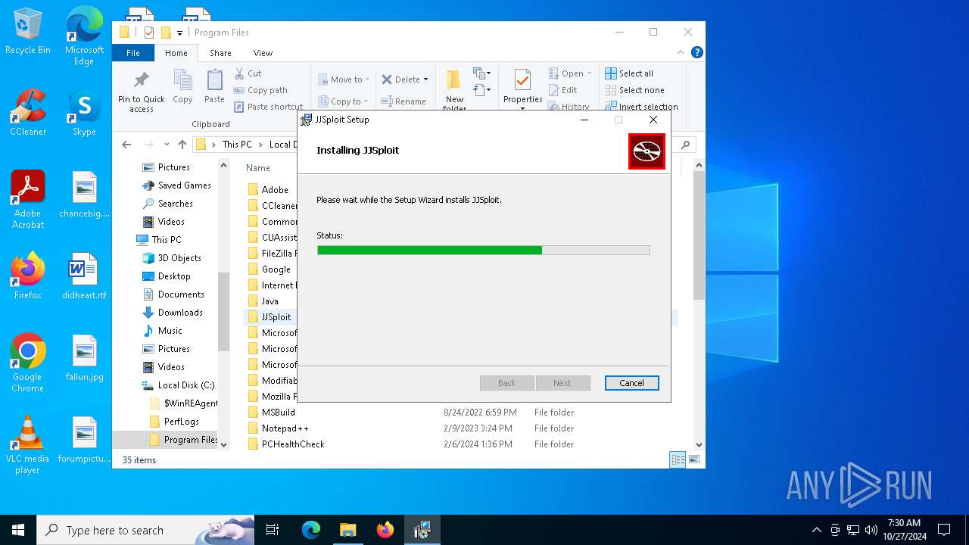Select PerfLogs in the navigation pane
This screenshot has height=545, width=969.
point(181,422)
